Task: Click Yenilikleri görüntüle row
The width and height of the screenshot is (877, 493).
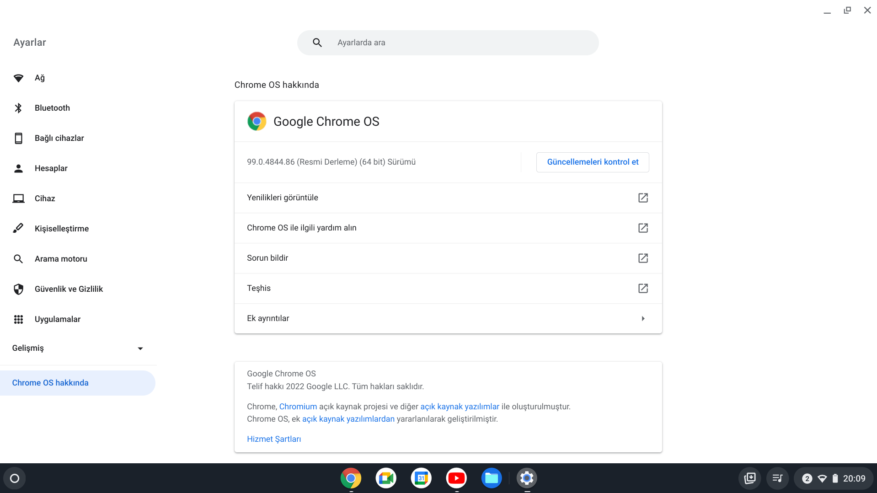Action: click(448, 198)
